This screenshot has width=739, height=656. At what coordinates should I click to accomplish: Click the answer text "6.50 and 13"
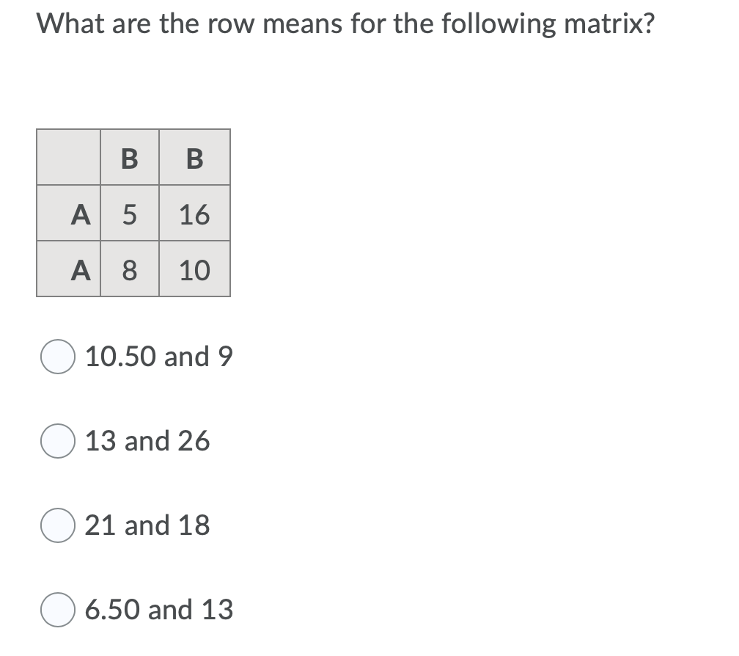coord(158,610)
